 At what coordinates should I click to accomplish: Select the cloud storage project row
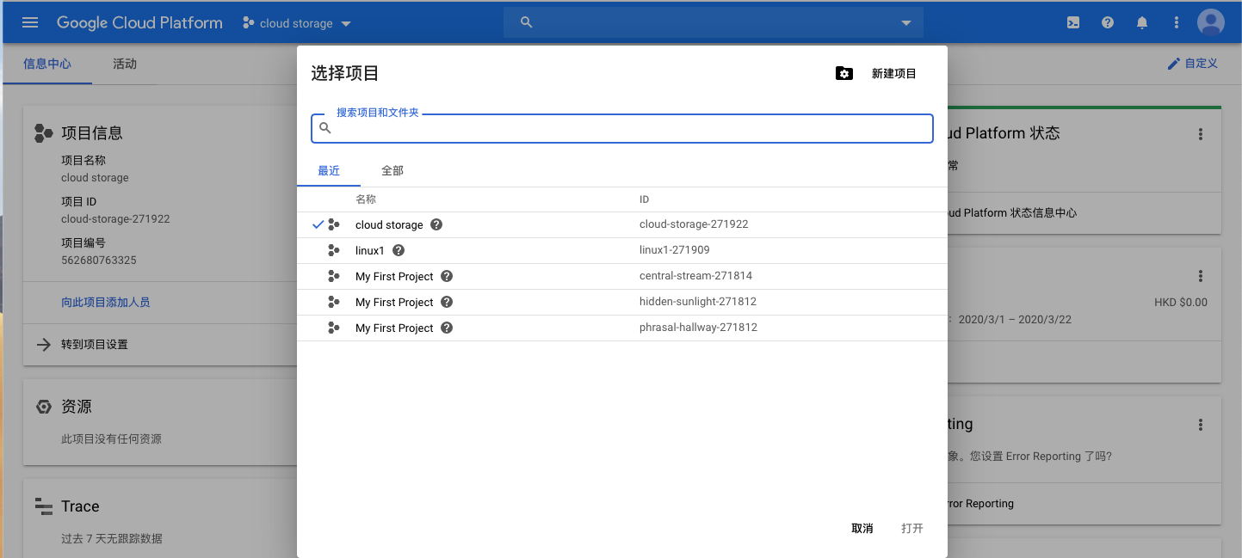pyautogui.click(x=622, y=224)
